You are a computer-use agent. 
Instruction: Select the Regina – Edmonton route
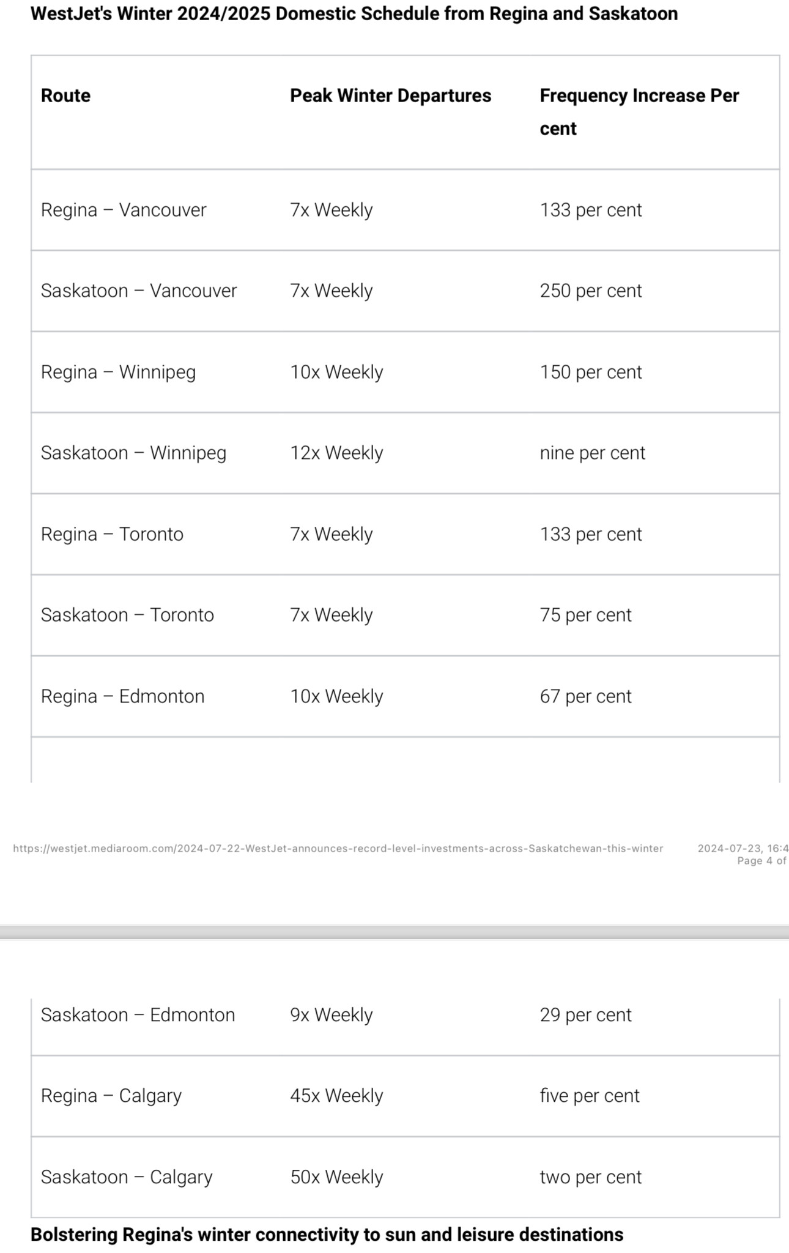(x=122, y=696)
